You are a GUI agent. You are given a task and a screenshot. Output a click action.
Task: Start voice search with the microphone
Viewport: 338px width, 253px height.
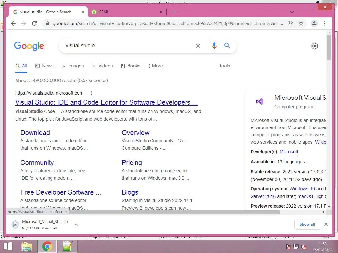click(x=214, y=45)
